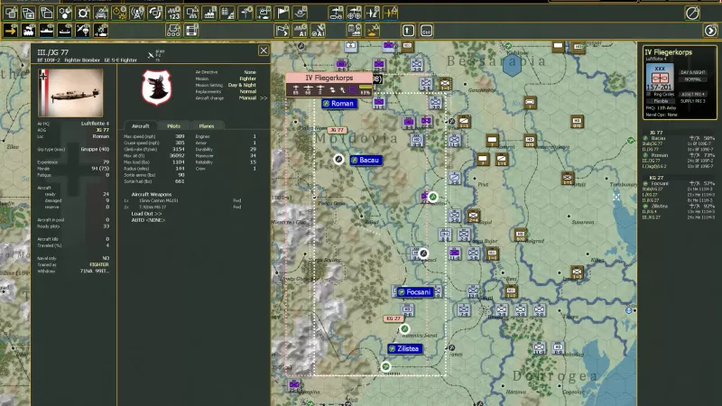
Task: Click the Luftflotte 4 Air HQ link
Action: (97, 124)
